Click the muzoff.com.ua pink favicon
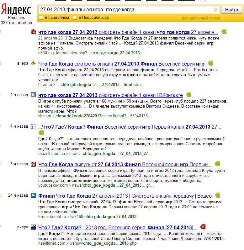Image resolution: width=244 pixels, height=250 pixels. tap(33, 127)
